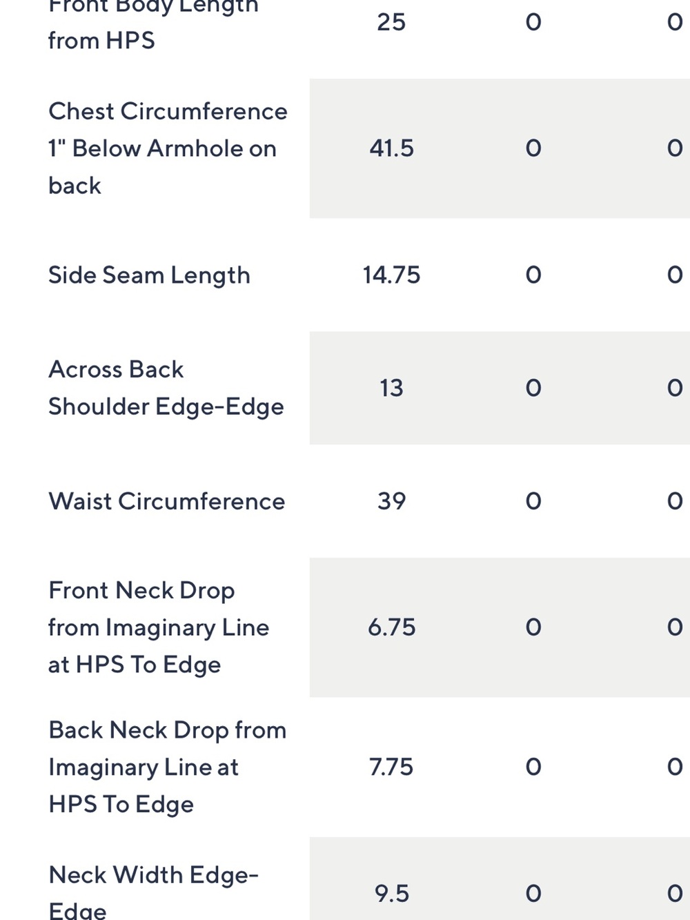The height and width of the screenshot is (920, 690).
Task: Click the first zero in Waist Circumference row
Action: pyautogui.click(x=533, y=501)
